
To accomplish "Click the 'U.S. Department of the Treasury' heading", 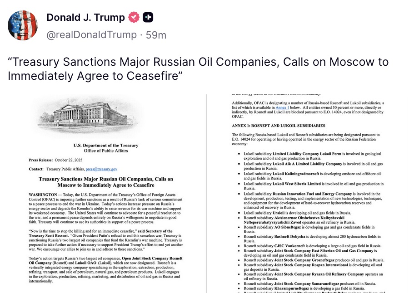I will (105, 145).
